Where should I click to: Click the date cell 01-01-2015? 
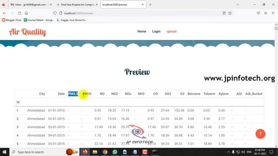click(x=56, y=110)
